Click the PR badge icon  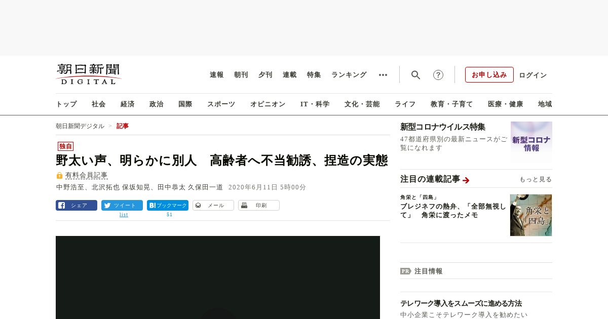coord(406,271)
